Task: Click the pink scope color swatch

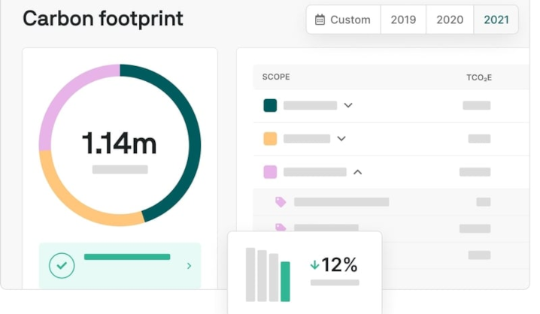Action: click(270, 172)
